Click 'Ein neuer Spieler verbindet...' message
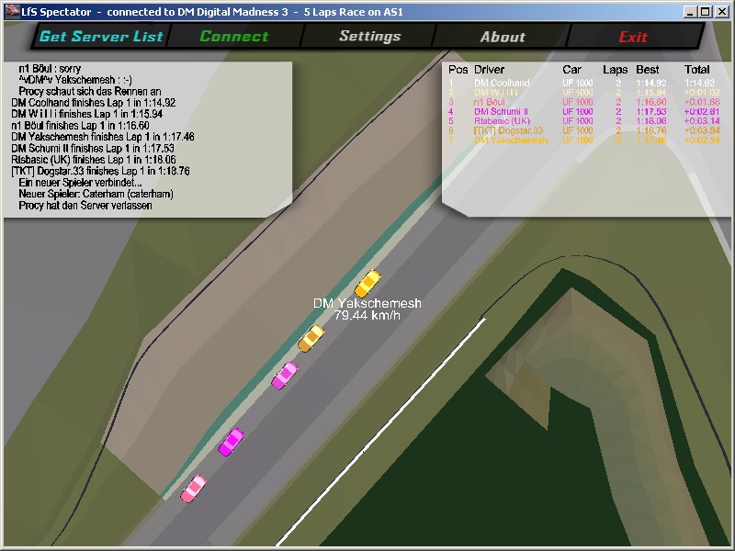 pos(80,182)
